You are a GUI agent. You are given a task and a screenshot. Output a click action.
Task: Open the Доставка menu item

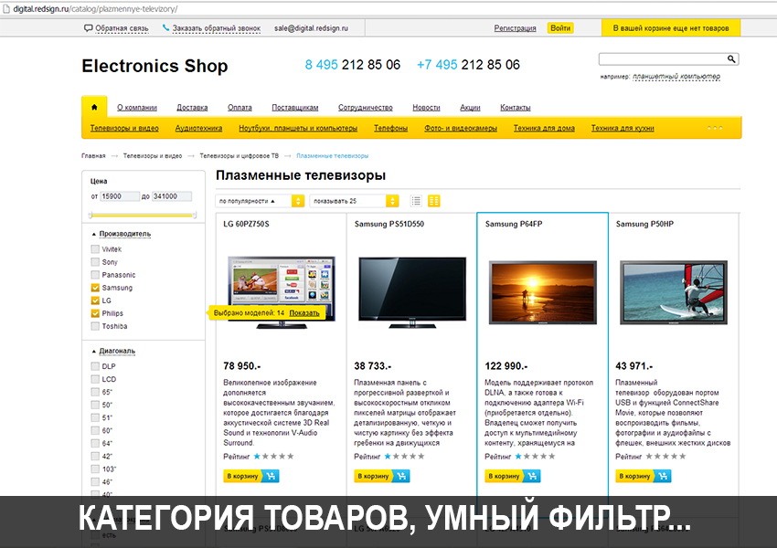pyautogui.click(x=192, y=108)
